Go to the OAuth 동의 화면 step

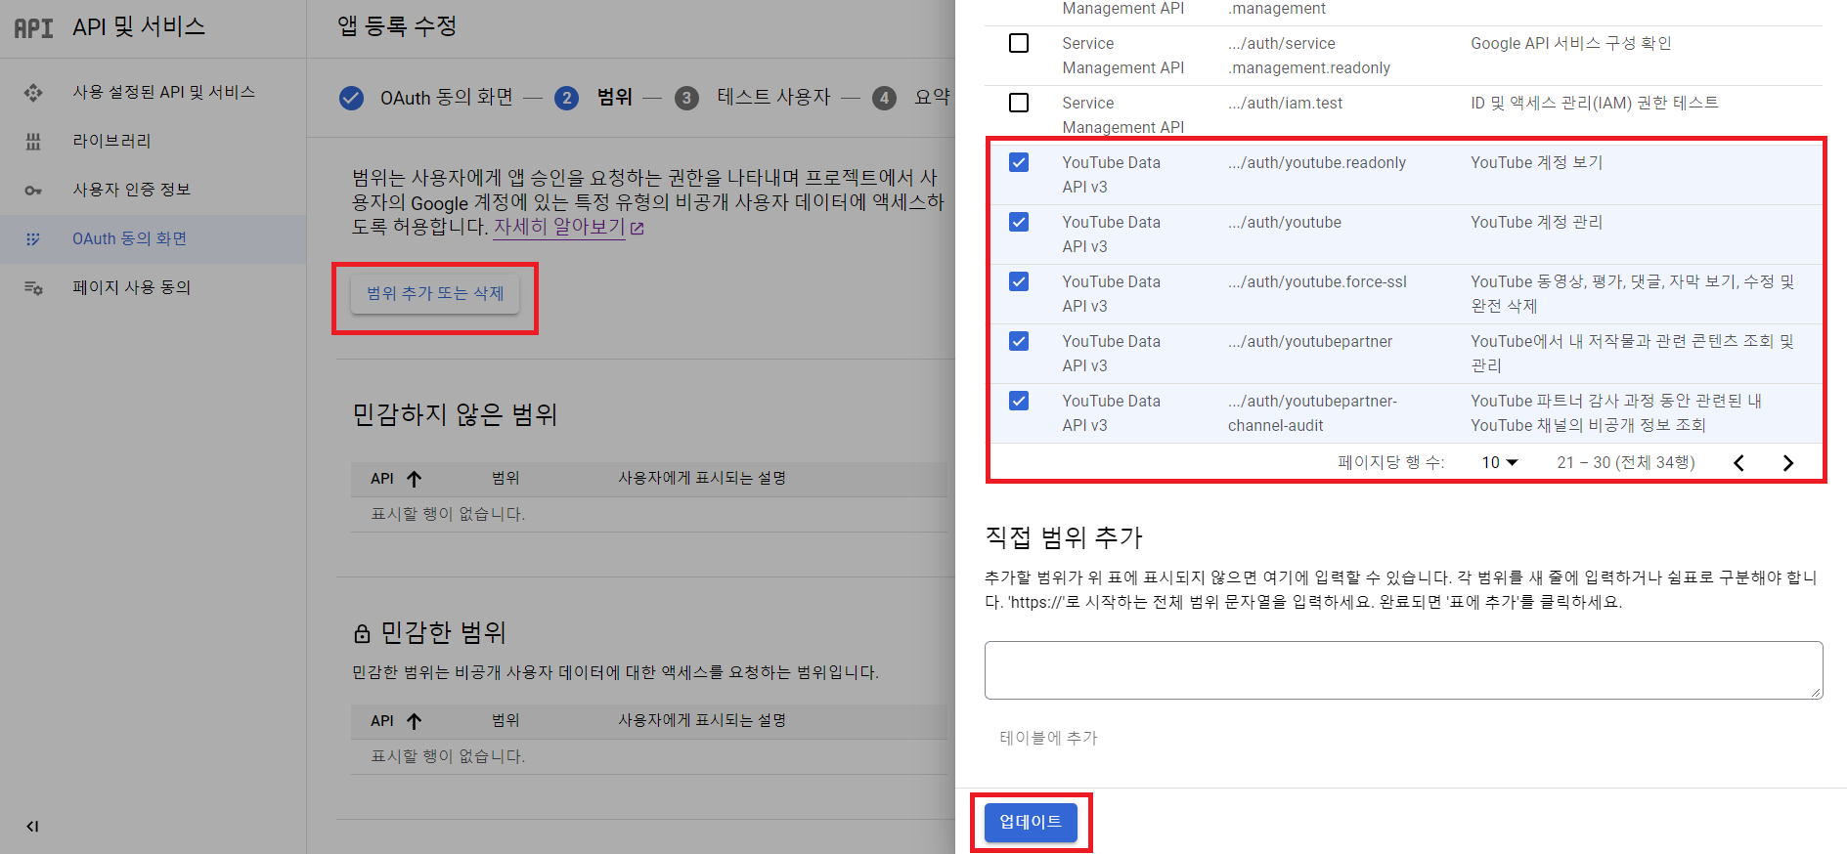point(447,98)
